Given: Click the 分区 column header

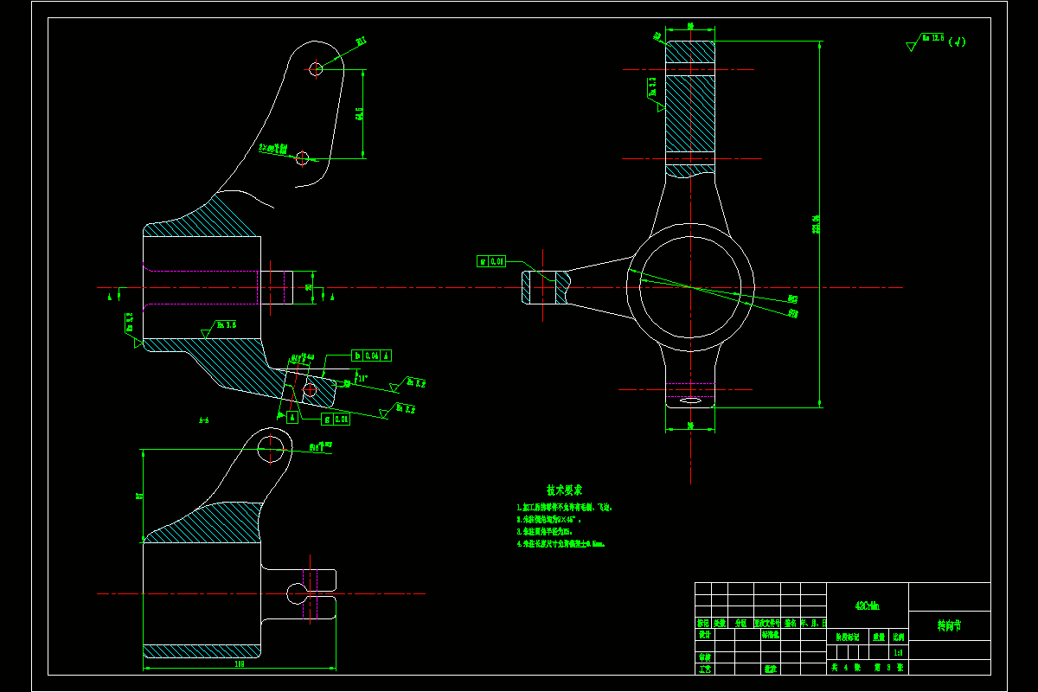Looking at the screenshot, I should coord(740,623).
